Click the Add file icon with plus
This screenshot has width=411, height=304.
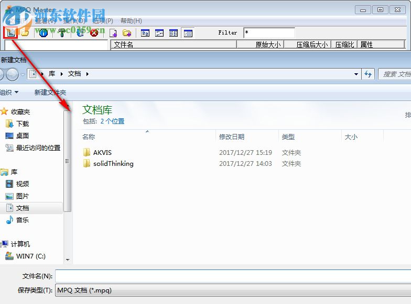113,33
